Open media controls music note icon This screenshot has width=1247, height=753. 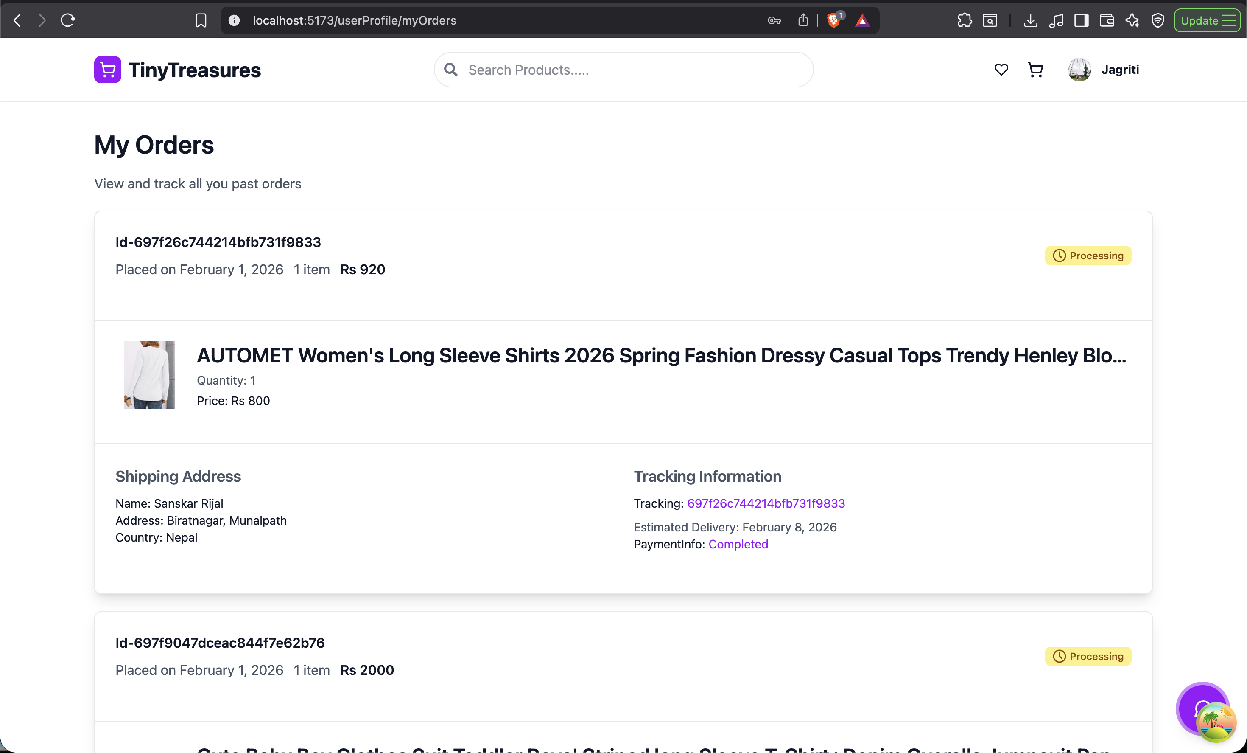[x=1056, y=20]
